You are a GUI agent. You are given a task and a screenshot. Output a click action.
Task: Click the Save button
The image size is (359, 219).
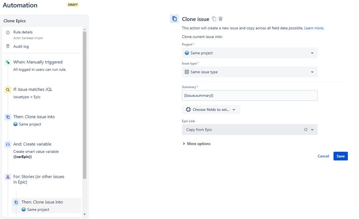click(340, 156)
